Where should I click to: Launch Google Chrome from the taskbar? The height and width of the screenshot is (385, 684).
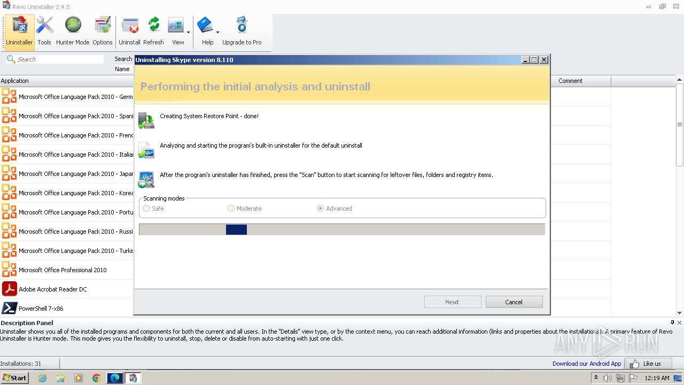pyautogui.click(x=97, y=378)
